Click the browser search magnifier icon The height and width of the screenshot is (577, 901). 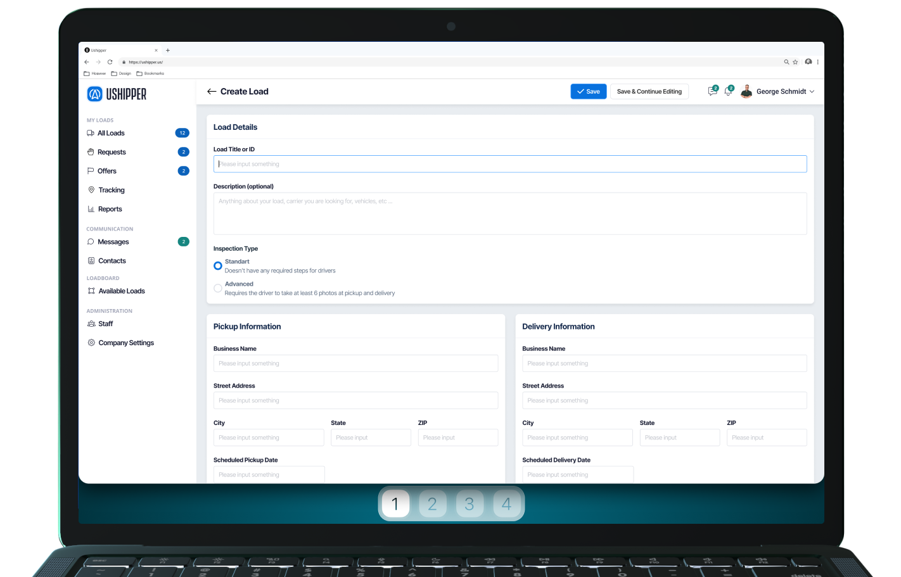click(786, 62)
